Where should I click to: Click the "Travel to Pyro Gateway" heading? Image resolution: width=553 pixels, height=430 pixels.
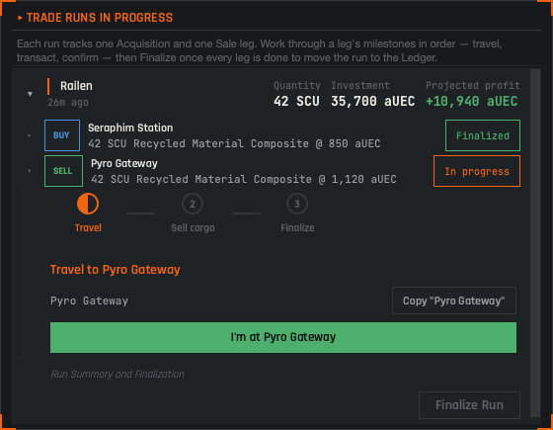click(x=115, y=270)
